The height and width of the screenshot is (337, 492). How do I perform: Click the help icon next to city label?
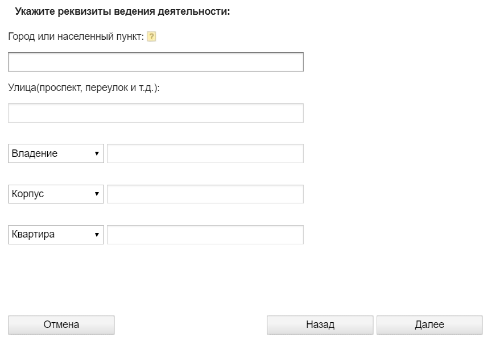click(151, 36)
